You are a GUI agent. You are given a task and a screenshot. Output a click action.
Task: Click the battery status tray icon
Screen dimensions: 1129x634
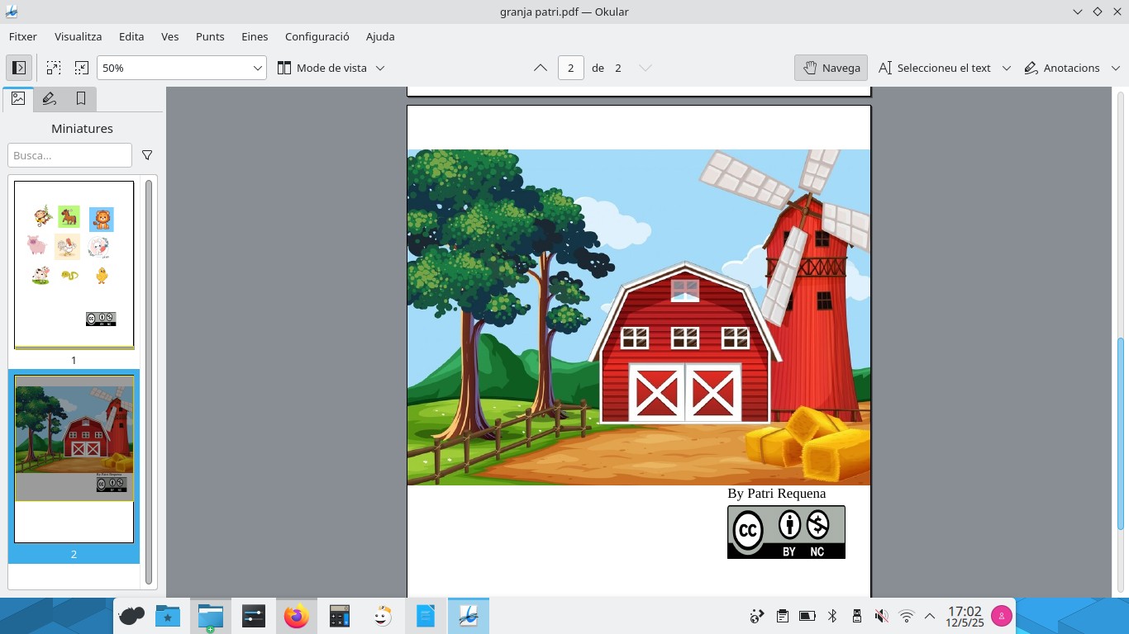807,616
